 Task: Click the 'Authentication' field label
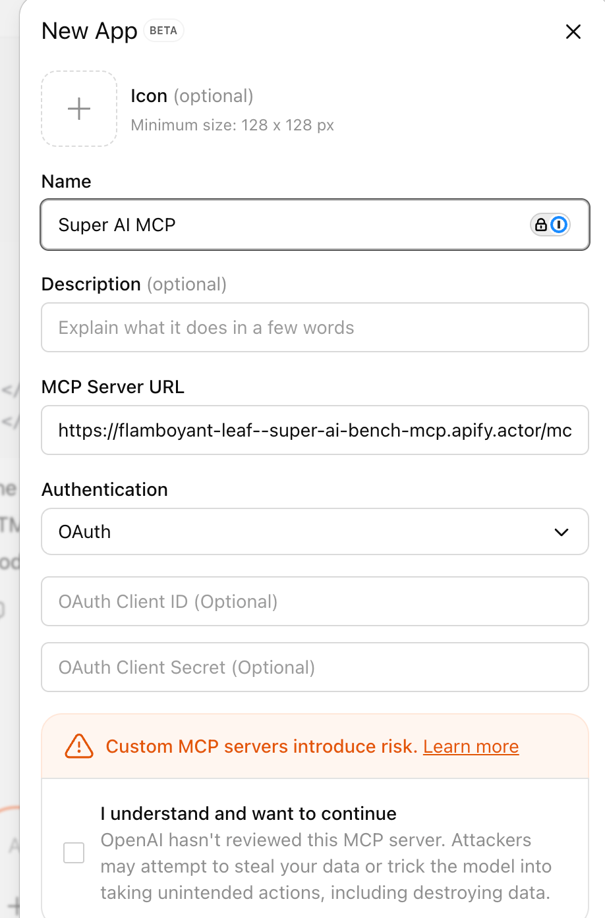point(105,489)
